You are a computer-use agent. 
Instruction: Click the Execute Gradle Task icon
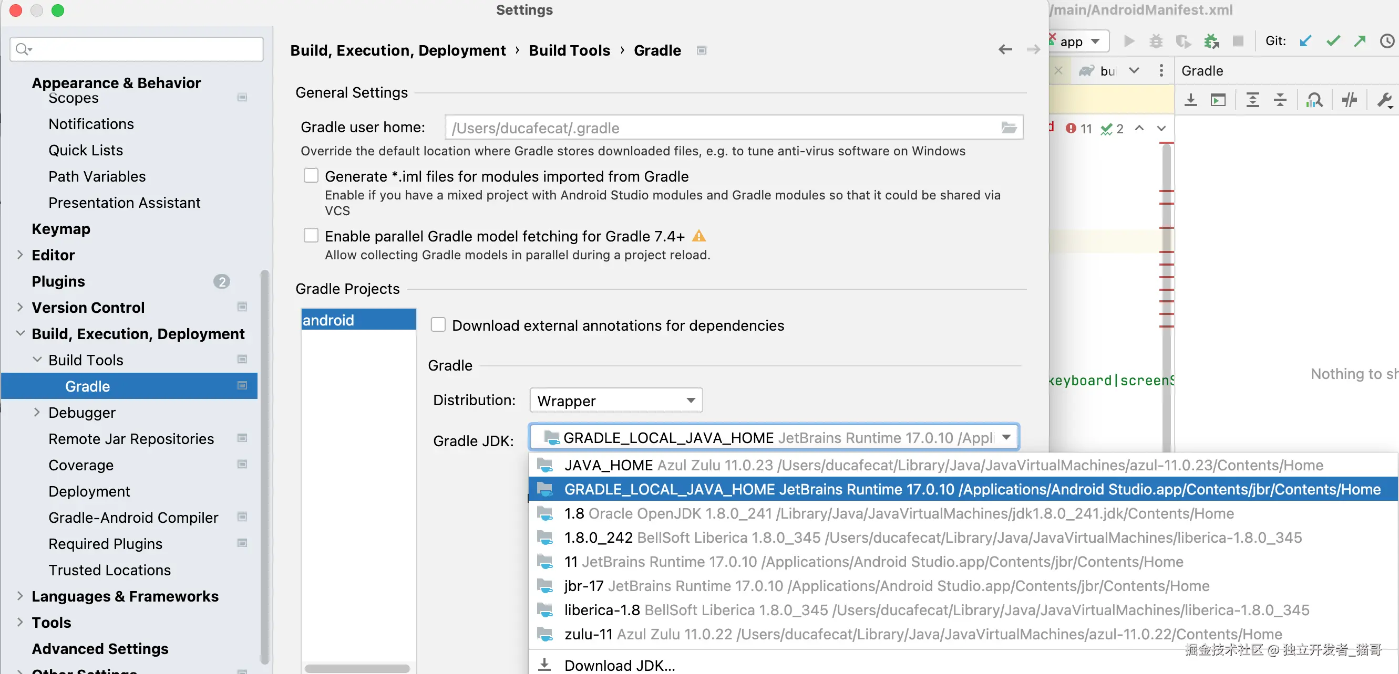point(1219,100)
